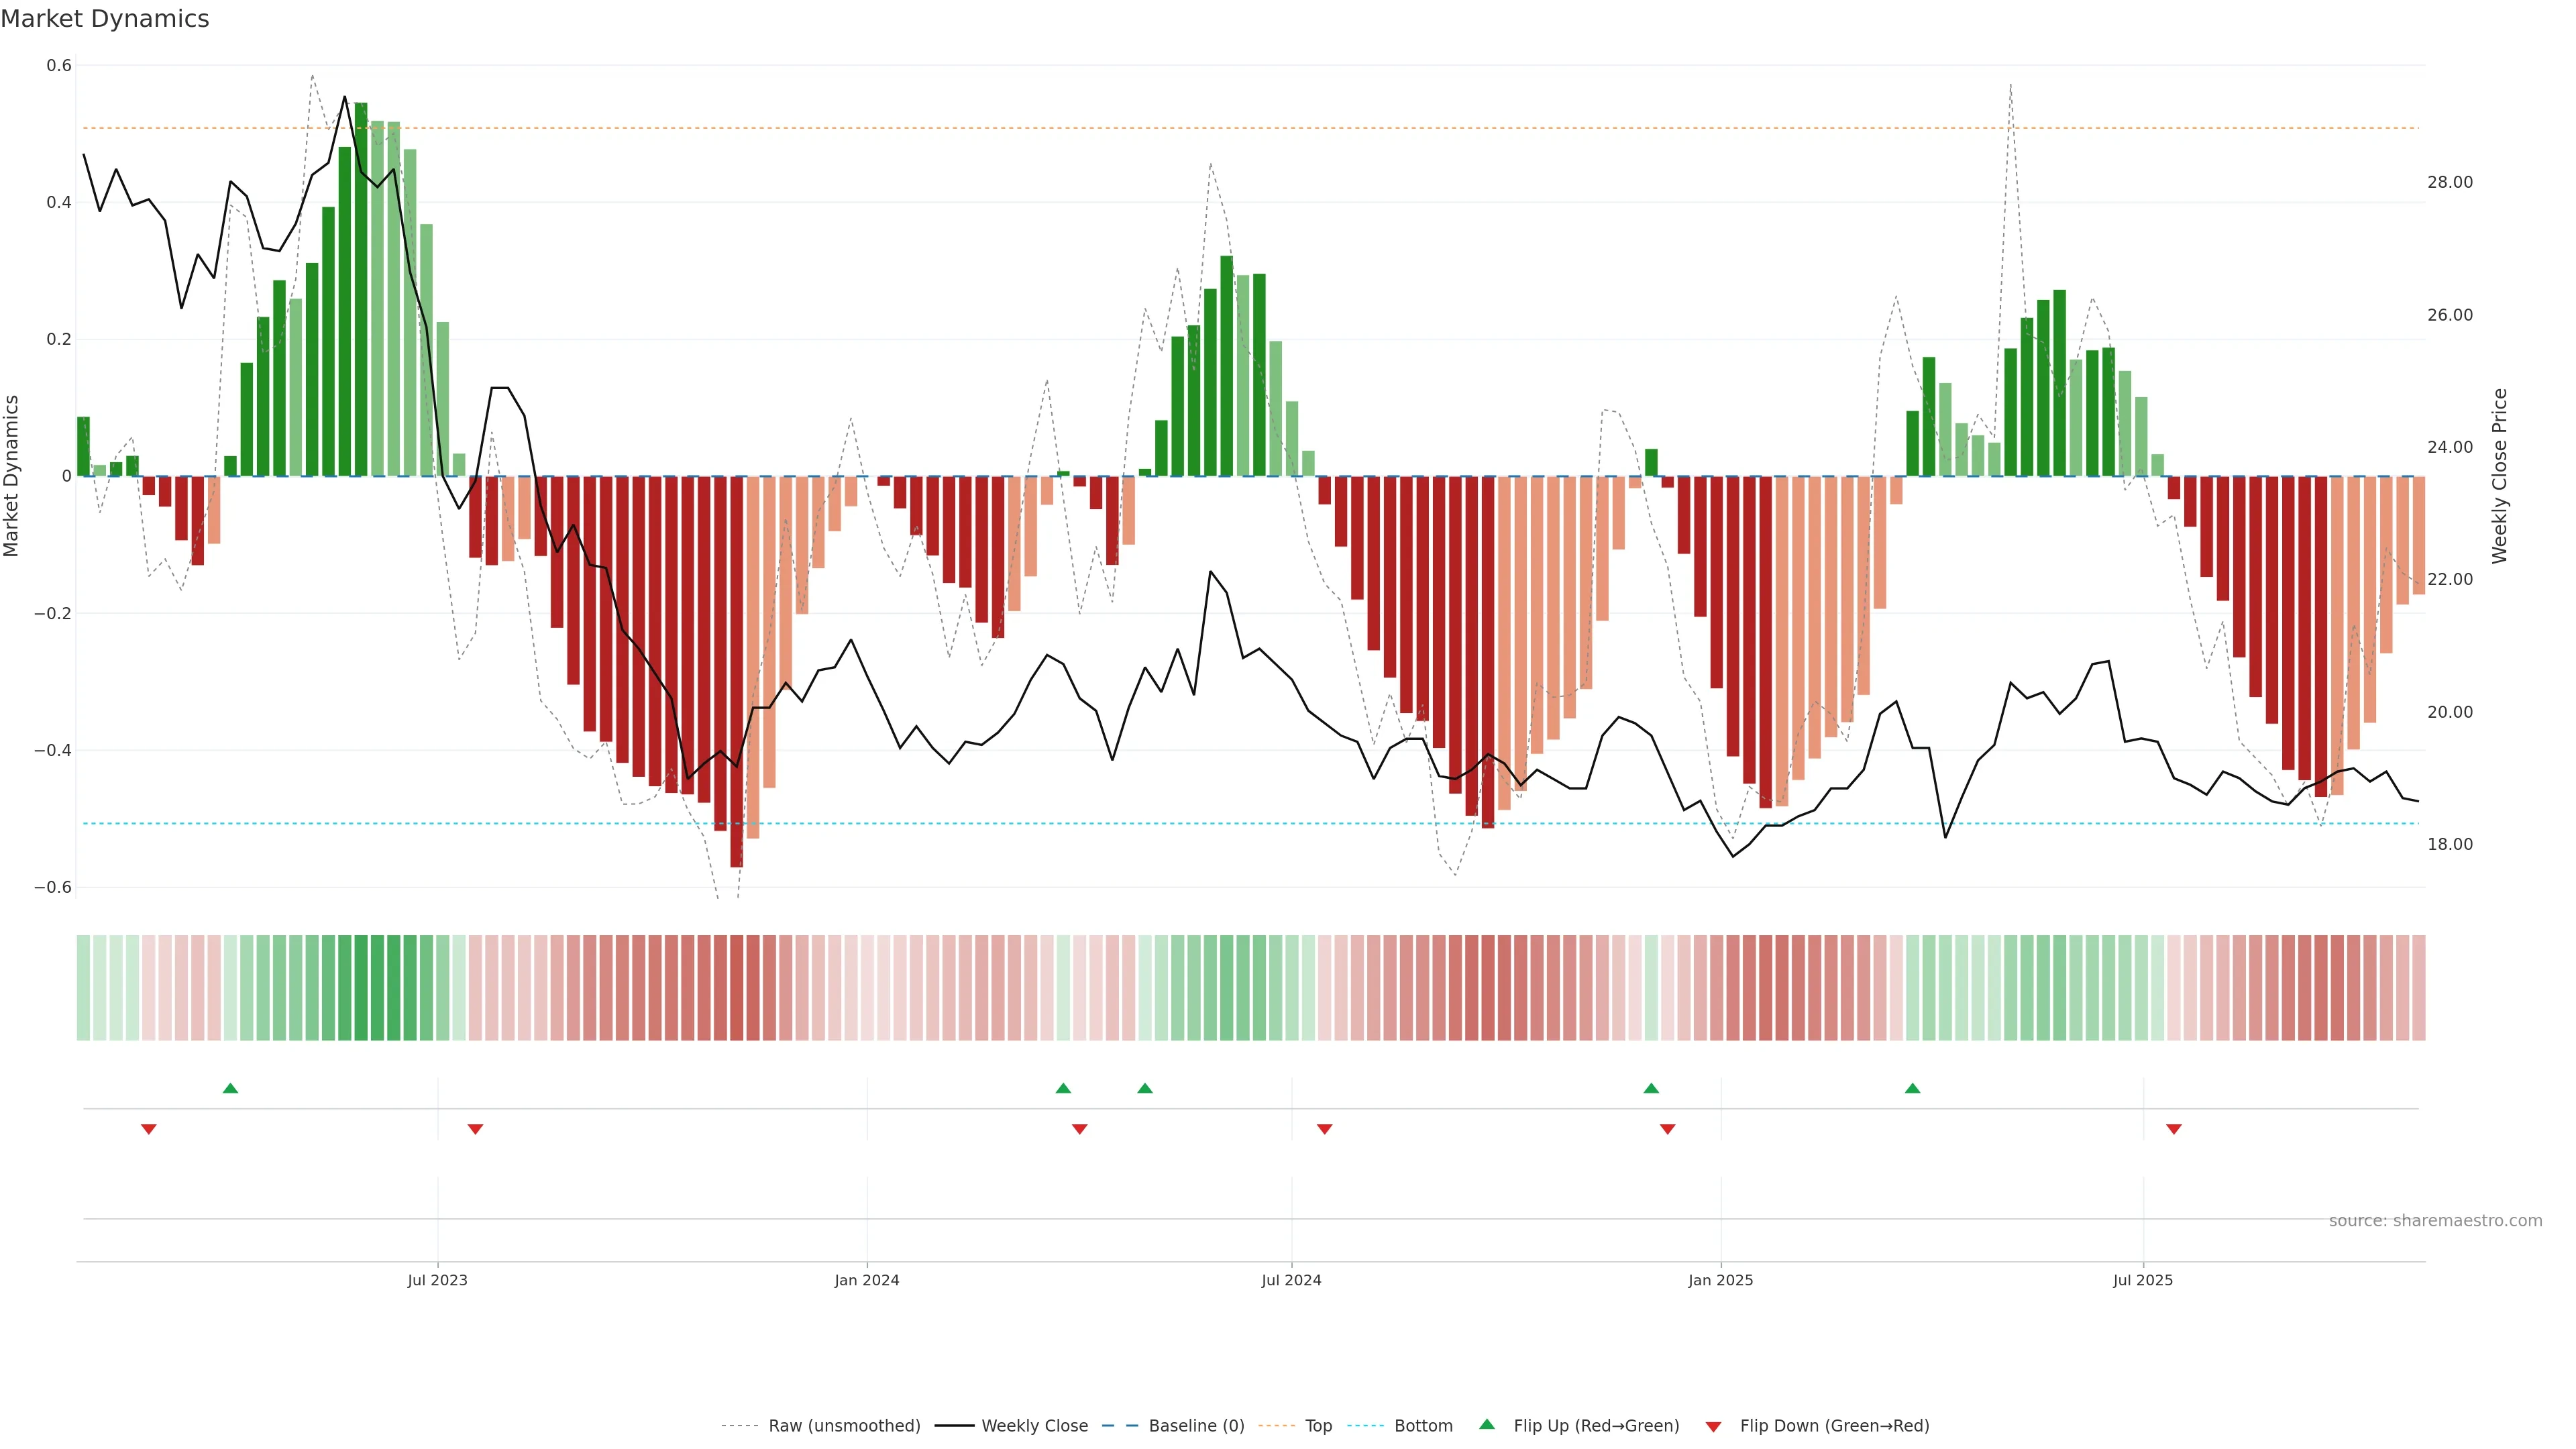The width and height of the screenshot is (2576, 1449).
Task: Click the Market Dynamics chart title
Action: [x=105, y=19]
